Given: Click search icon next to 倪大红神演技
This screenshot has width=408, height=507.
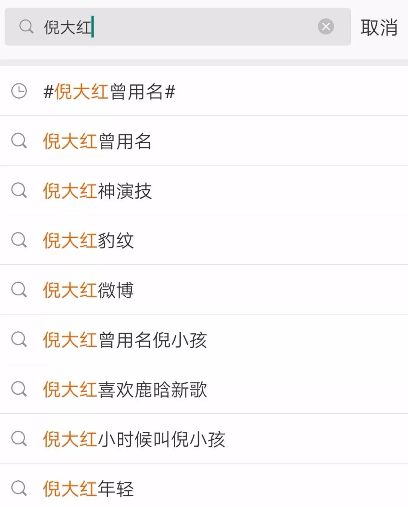Looking at the screenshot, I should (19, 191).
